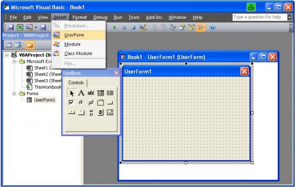Open the Add-Ins menu
295x187 pixels.
(x=154, y=18)
